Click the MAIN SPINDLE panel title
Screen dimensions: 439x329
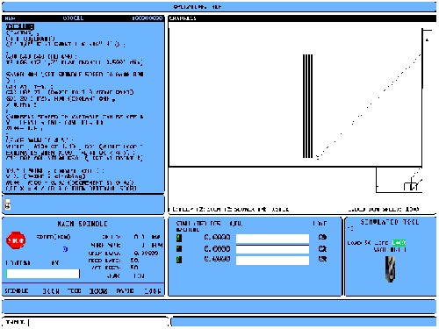[83, 224]
